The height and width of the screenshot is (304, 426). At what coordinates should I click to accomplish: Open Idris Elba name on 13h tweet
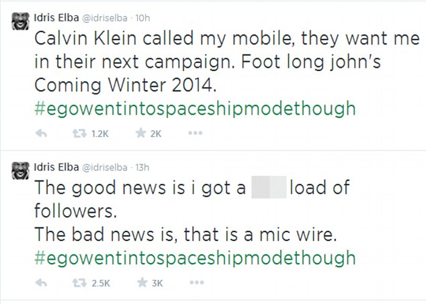[x=56, y=167]
